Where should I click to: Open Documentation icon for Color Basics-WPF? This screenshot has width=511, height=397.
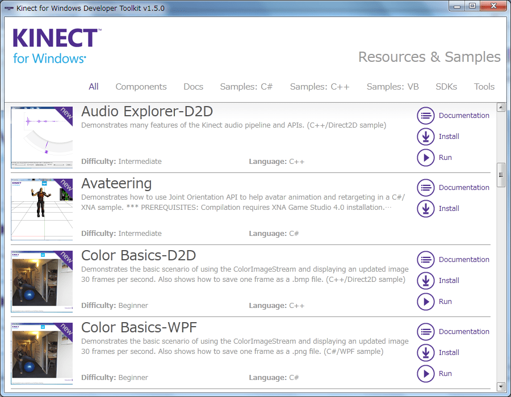[426, 332]
